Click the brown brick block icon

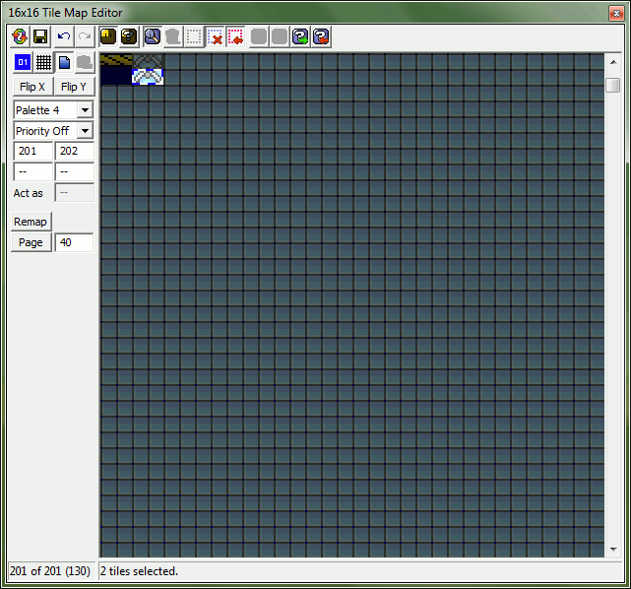coord(108,37)
